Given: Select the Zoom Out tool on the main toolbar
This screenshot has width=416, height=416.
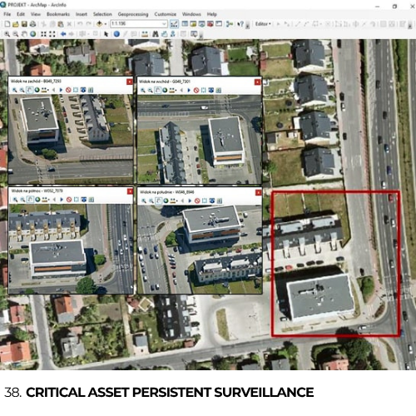Looking at the screenshot, I should pos(16,34).
